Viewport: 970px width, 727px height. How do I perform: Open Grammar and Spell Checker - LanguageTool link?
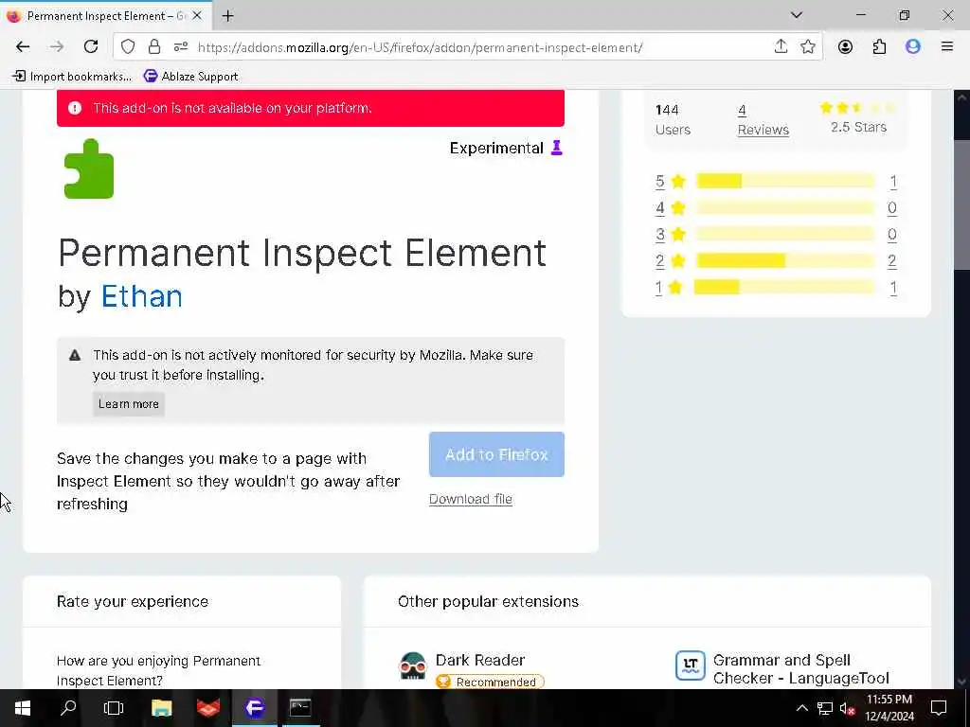coord(800,669)
